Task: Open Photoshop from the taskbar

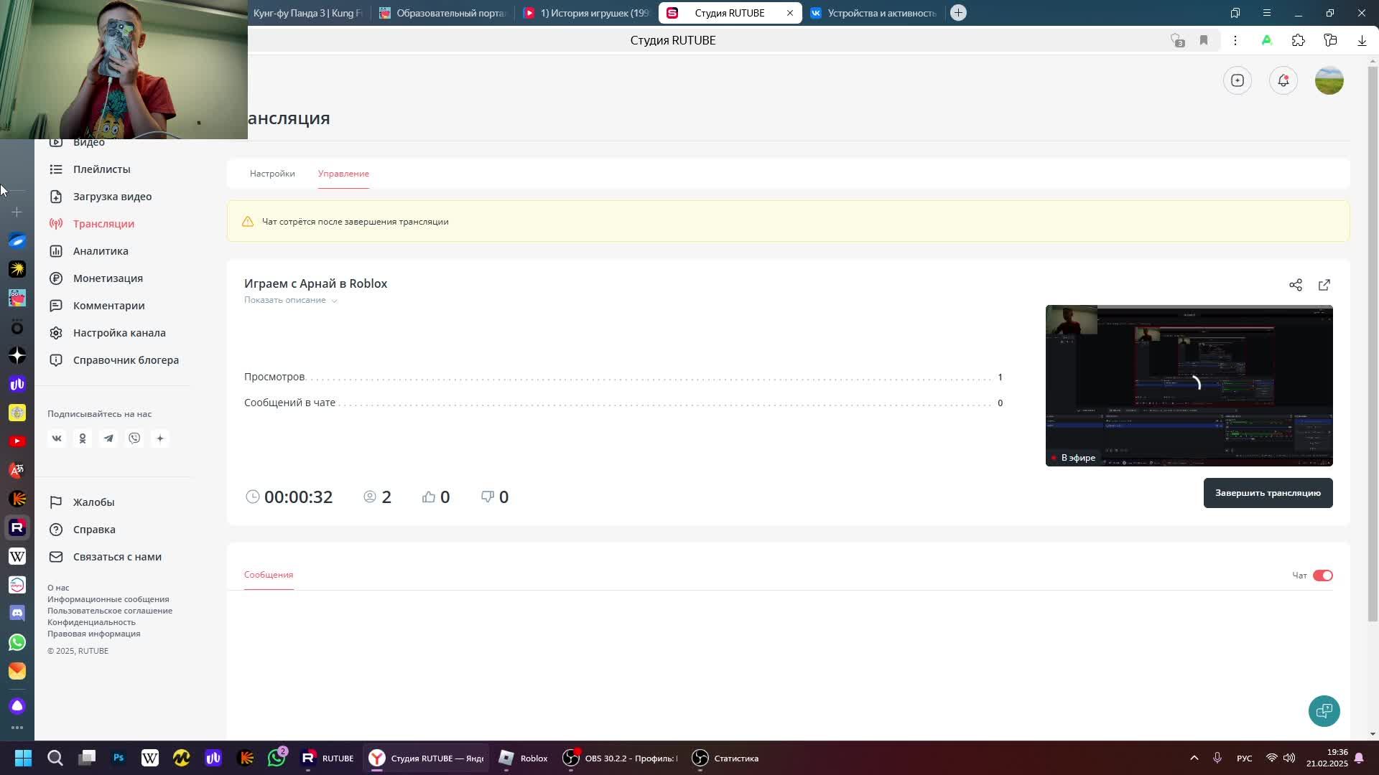Action: (119, 758)
